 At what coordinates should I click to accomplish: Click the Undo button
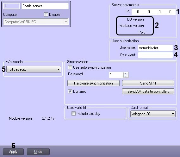click(38, 152)
